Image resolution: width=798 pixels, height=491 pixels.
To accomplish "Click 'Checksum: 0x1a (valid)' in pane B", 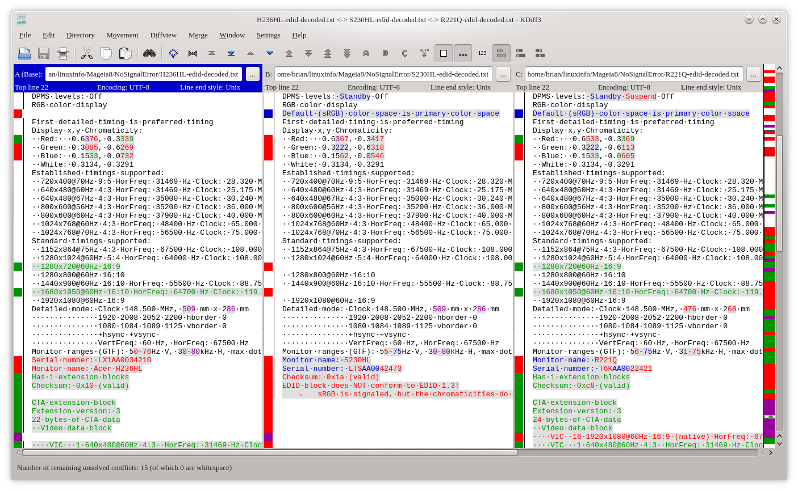I will coord(331,377).
